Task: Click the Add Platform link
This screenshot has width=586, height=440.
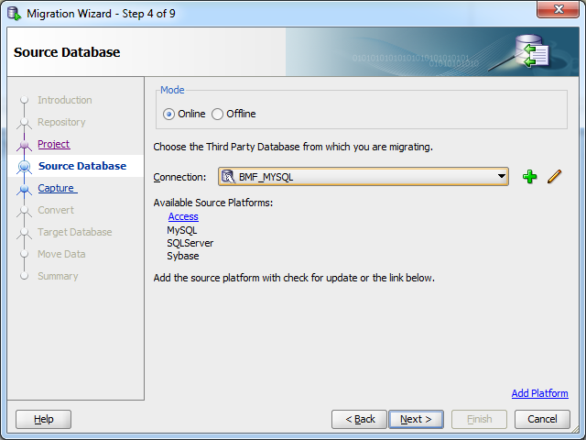Action: [x=539, y=393]
